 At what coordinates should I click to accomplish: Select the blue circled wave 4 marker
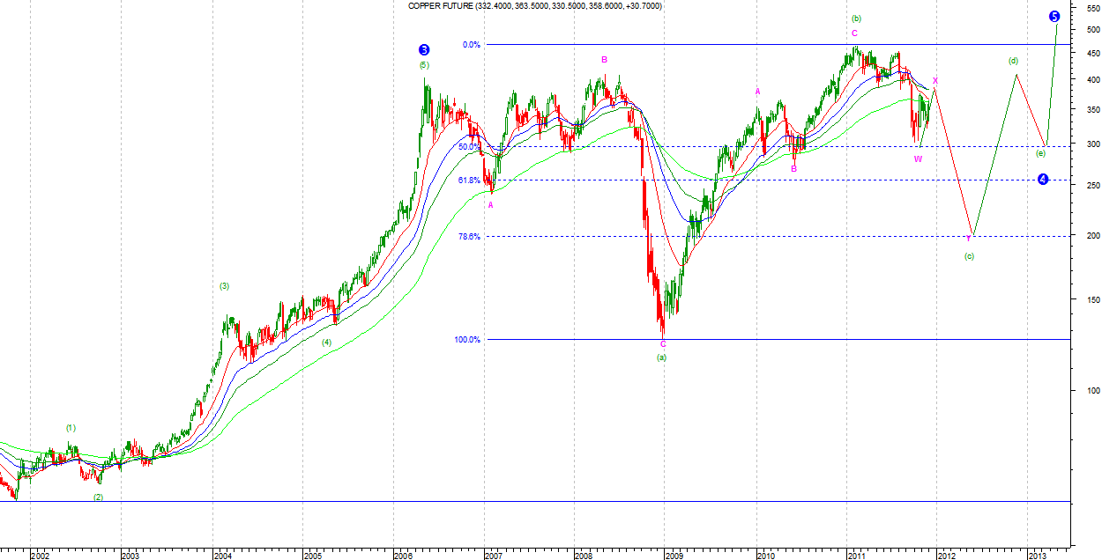(x=1043, y=180)
